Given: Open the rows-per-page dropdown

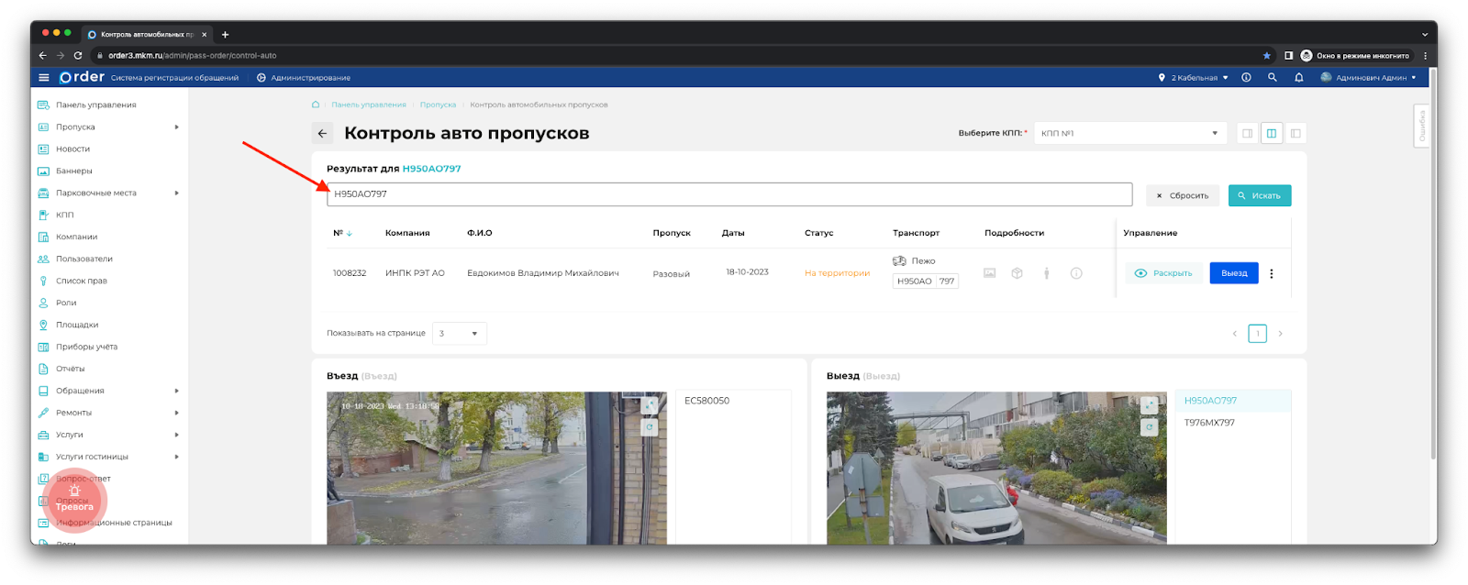Looking at the screenshot, I should click(459, 334).
